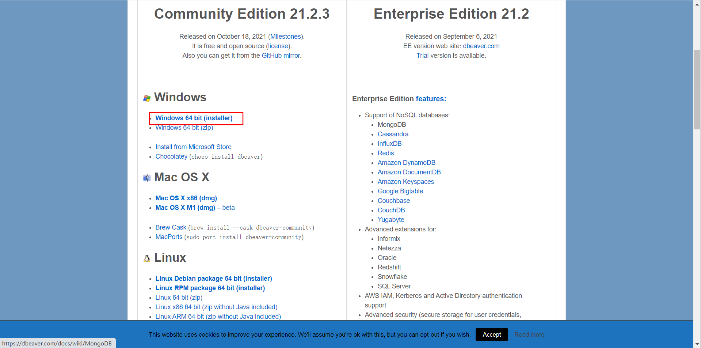Image resolution: width=701 pixels, height=348 pixels.
Task: Click the Redshift list item text
Action: [x=389, y=267]
